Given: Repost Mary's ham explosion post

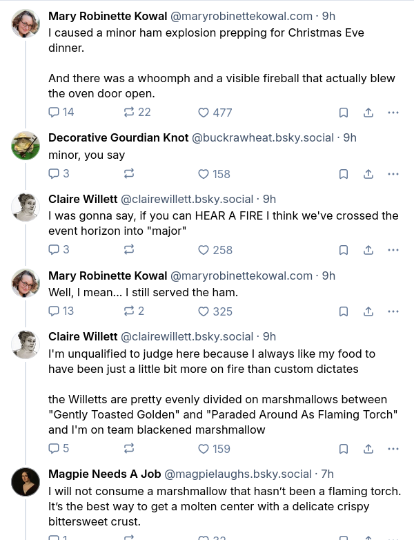Looking at the screenshot, I should 129,112.
